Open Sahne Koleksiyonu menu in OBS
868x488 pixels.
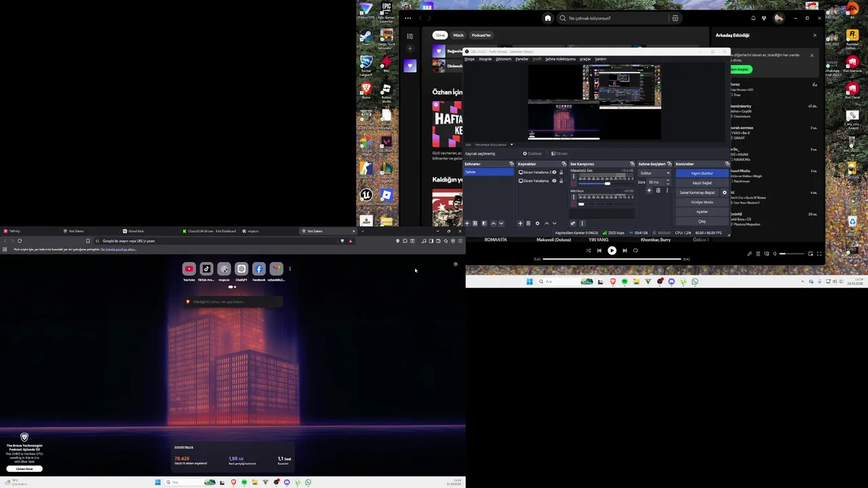coord(560,59)
